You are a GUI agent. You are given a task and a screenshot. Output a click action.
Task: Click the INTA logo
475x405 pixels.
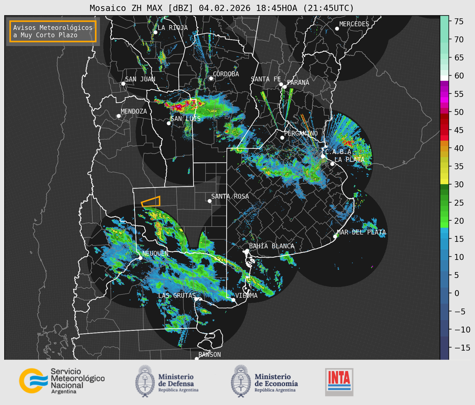(339, 382)
